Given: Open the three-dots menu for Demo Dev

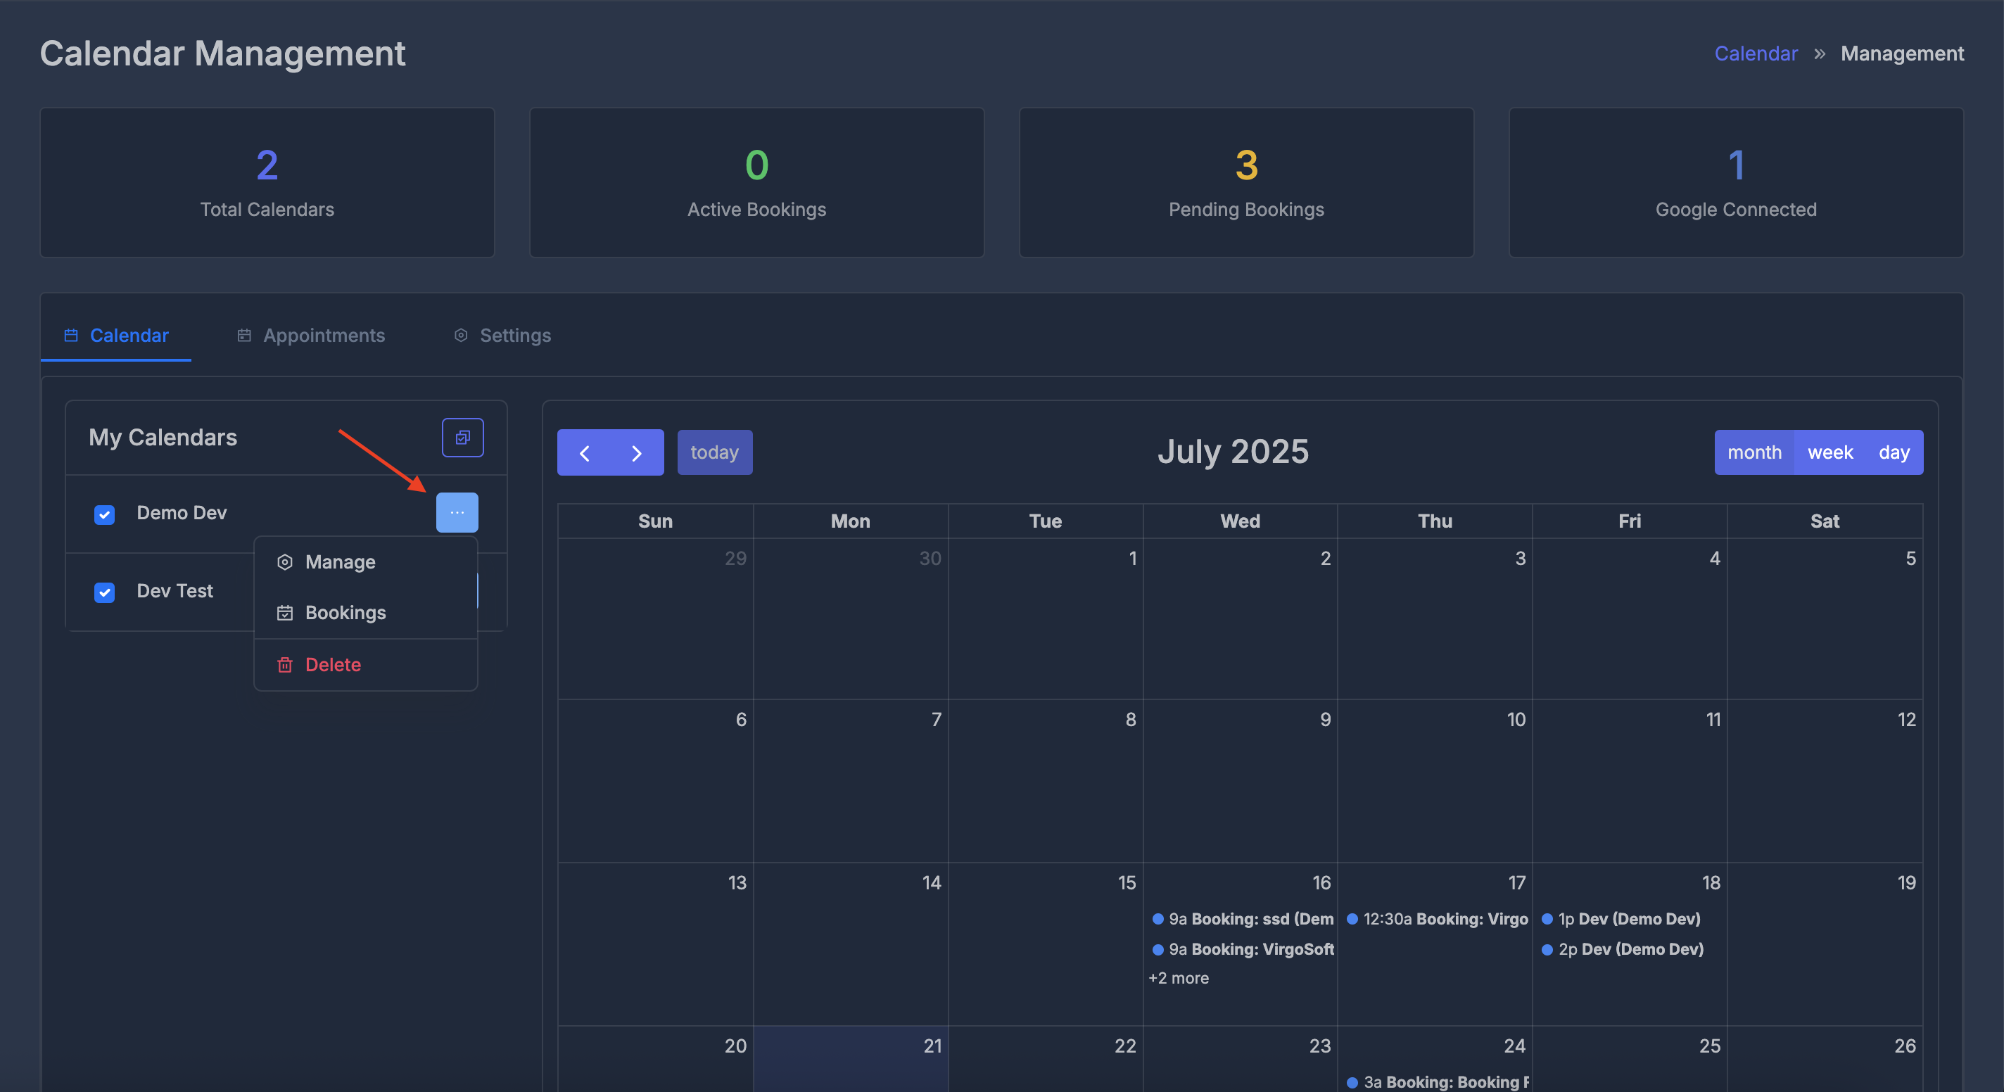Looking at the screenshot, I should 457,512.
